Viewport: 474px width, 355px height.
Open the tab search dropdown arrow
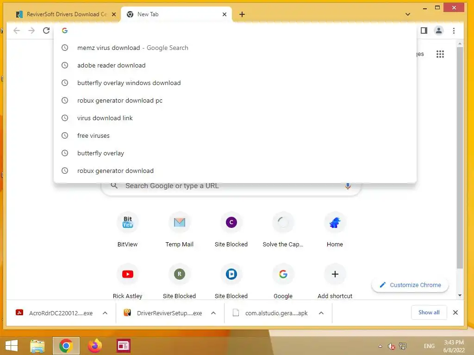point(407,14)
